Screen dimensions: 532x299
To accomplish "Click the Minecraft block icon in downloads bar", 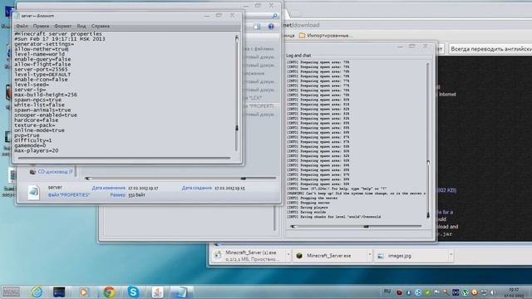I will [x=299, y=256].
